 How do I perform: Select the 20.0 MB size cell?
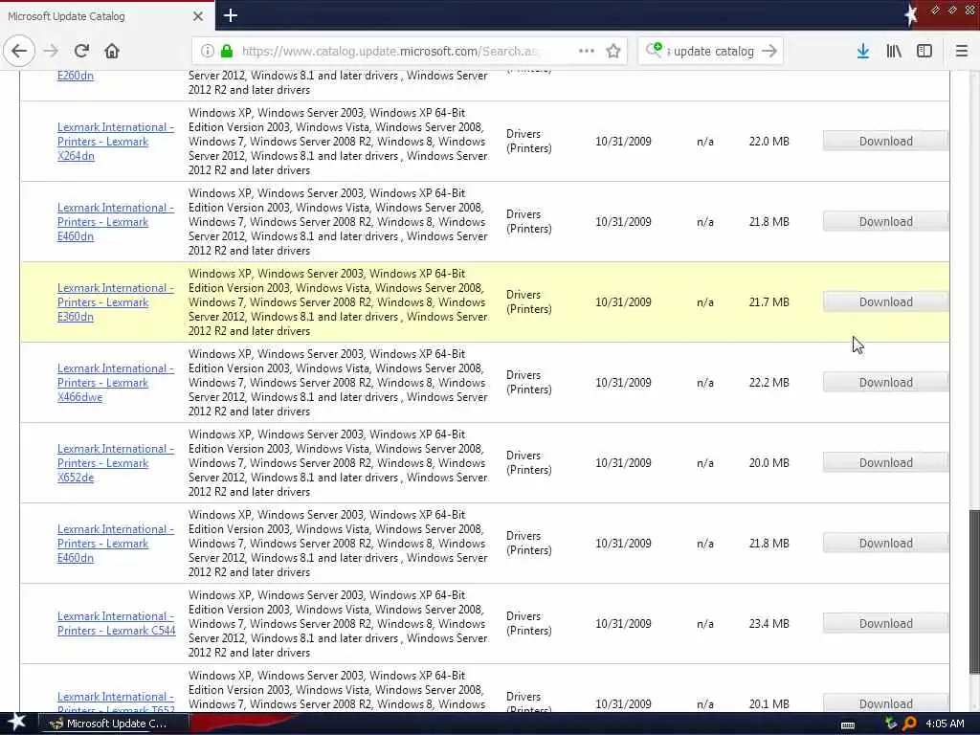pos(768,463)
